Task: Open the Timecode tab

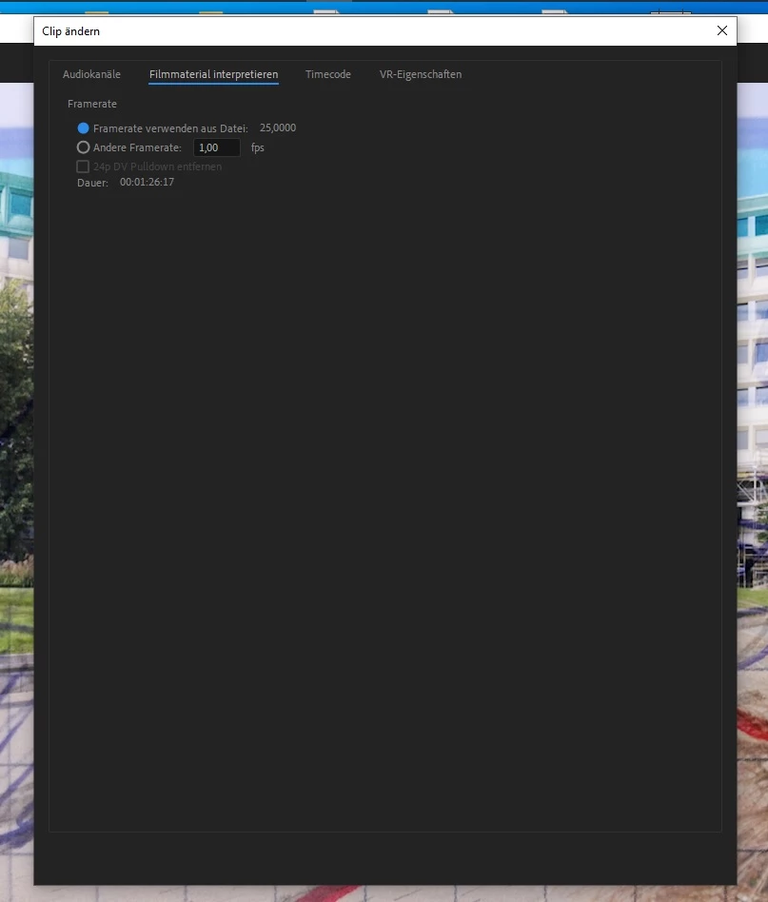Action: coord(328,74)
